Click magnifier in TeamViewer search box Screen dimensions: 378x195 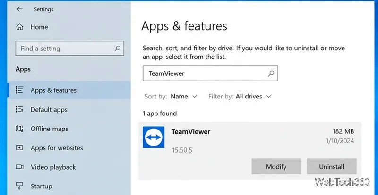pos(271,73)
